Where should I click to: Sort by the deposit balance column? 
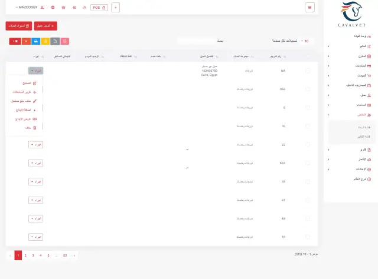coord(94,57)
